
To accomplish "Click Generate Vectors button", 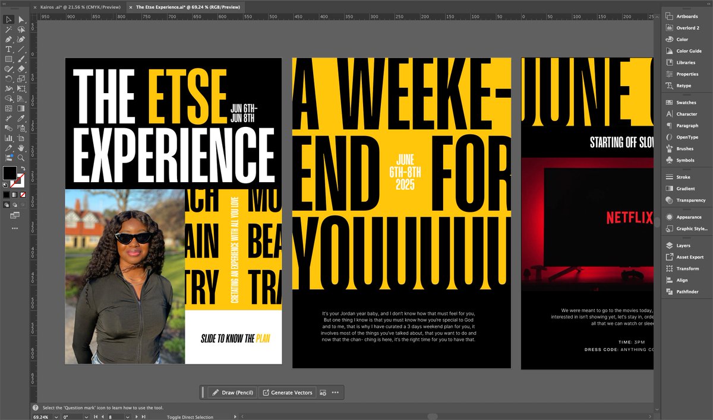I will [287, 393].
